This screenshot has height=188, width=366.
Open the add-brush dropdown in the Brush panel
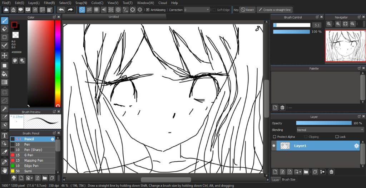coord(32,178)
